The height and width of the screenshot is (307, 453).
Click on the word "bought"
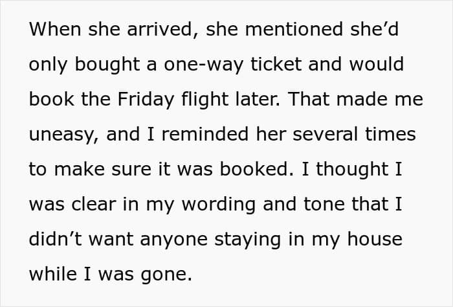point(97,65)
